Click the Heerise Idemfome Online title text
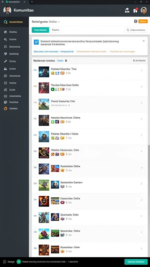This screenshot has width=150, height=267. point(66,118)
